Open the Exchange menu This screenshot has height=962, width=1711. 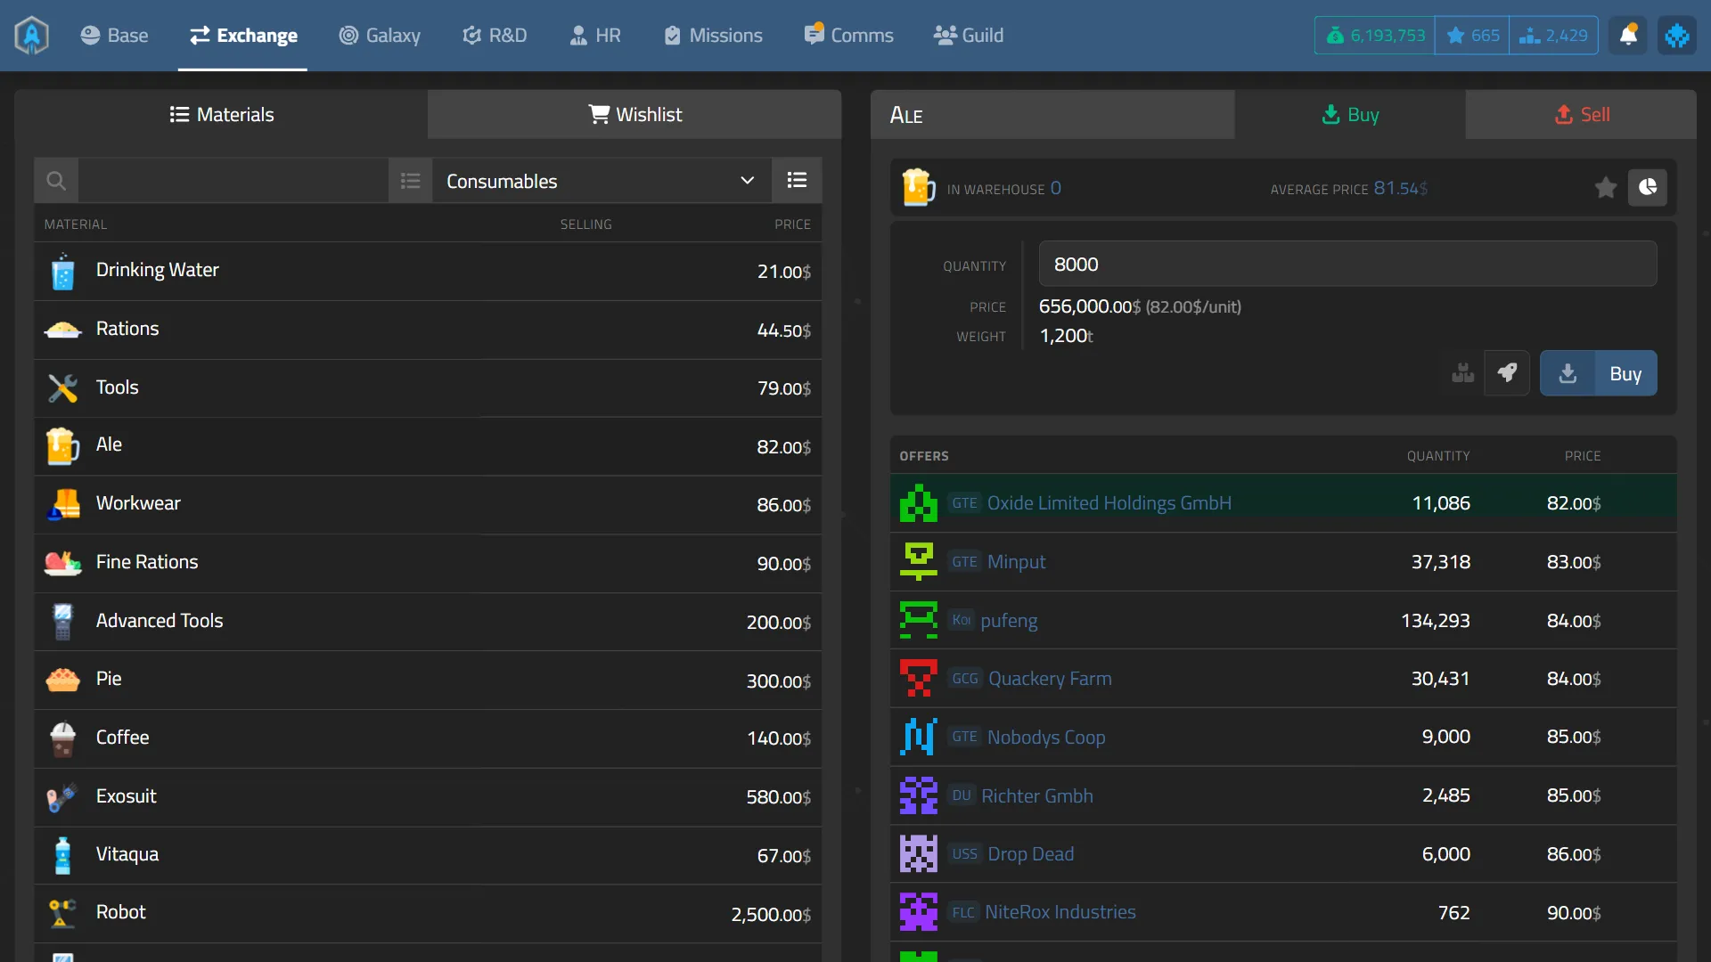coord(243,36)
